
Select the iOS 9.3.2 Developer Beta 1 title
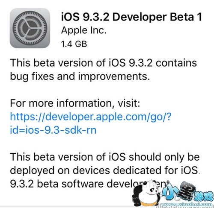click(131, 17)
